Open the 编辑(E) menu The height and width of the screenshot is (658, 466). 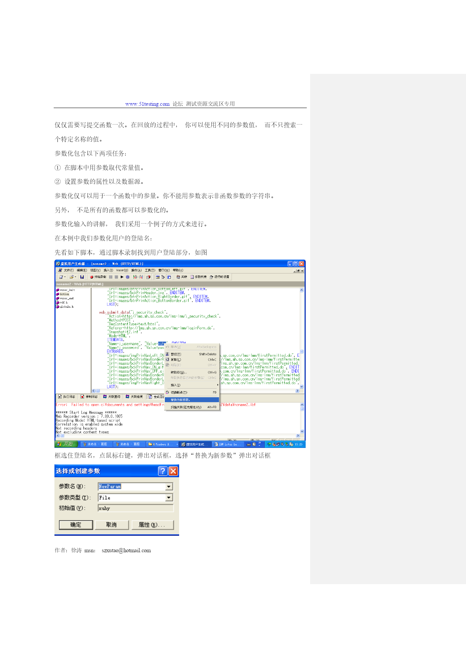(x=82, y=270)
